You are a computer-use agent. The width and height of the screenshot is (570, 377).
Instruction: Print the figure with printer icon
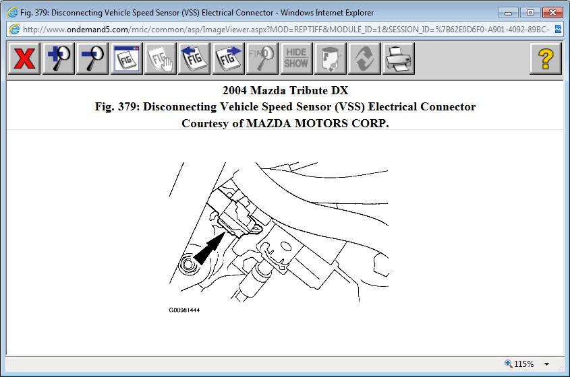(x=399, y=58)
